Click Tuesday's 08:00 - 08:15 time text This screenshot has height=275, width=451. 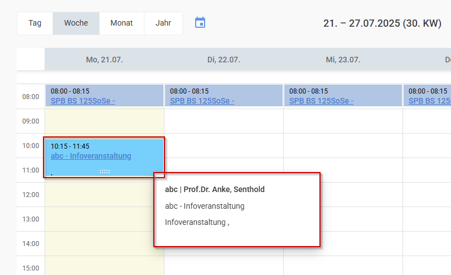pyautogui.click(x=189, y=91)
